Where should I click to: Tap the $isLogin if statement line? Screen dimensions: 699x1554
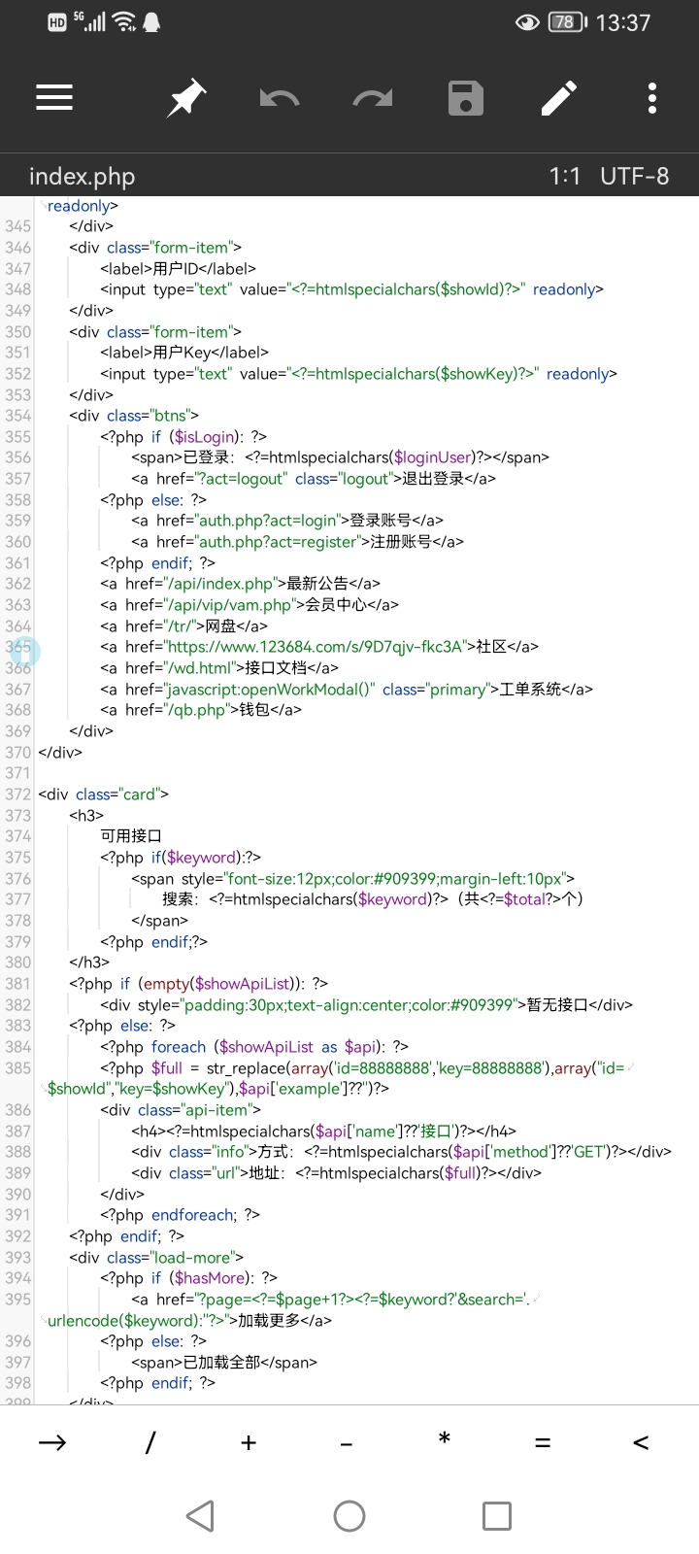point(183,437)
